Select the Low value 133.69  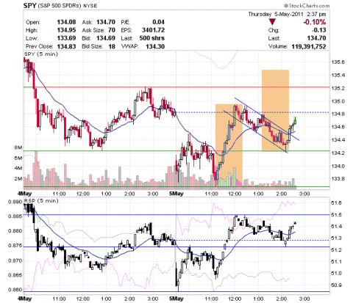[66, 38]
